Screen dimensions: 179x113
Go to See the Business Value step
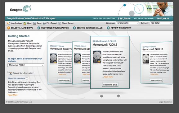pyautogui.click(x=89, y=28)
